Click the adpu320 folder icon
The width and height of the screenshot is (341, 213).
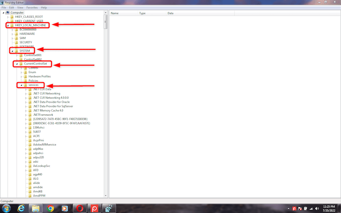pyautogui.click(x=30, y=157)
